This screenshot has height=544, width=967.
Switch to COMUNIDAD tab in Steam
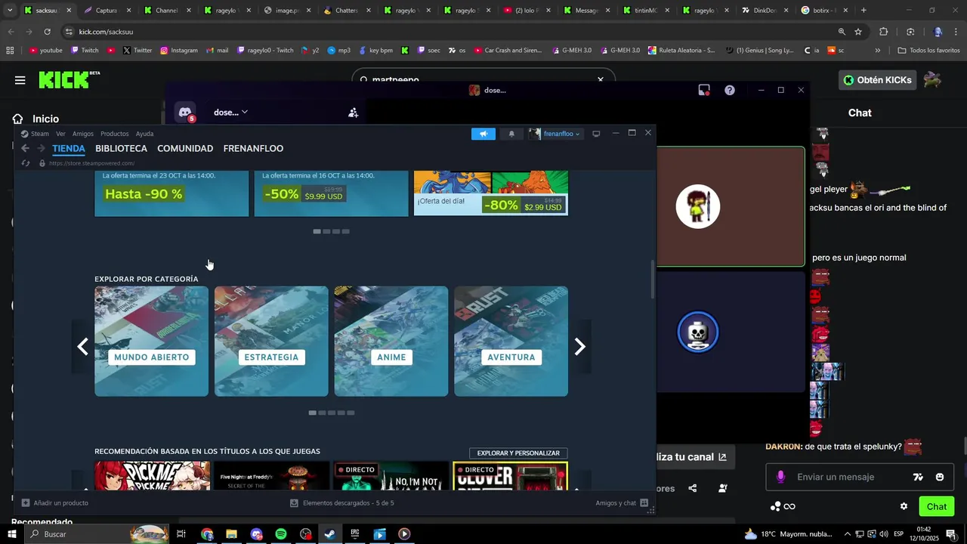(x=185, y=149)
